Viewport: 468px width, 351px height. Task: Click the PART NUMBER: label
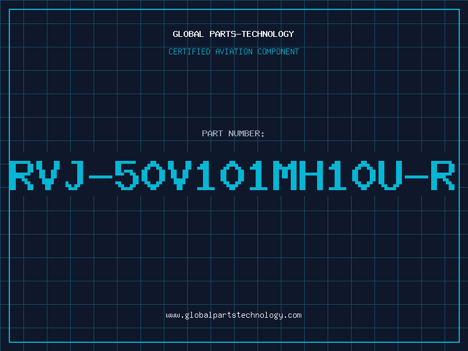coord(233,133)
